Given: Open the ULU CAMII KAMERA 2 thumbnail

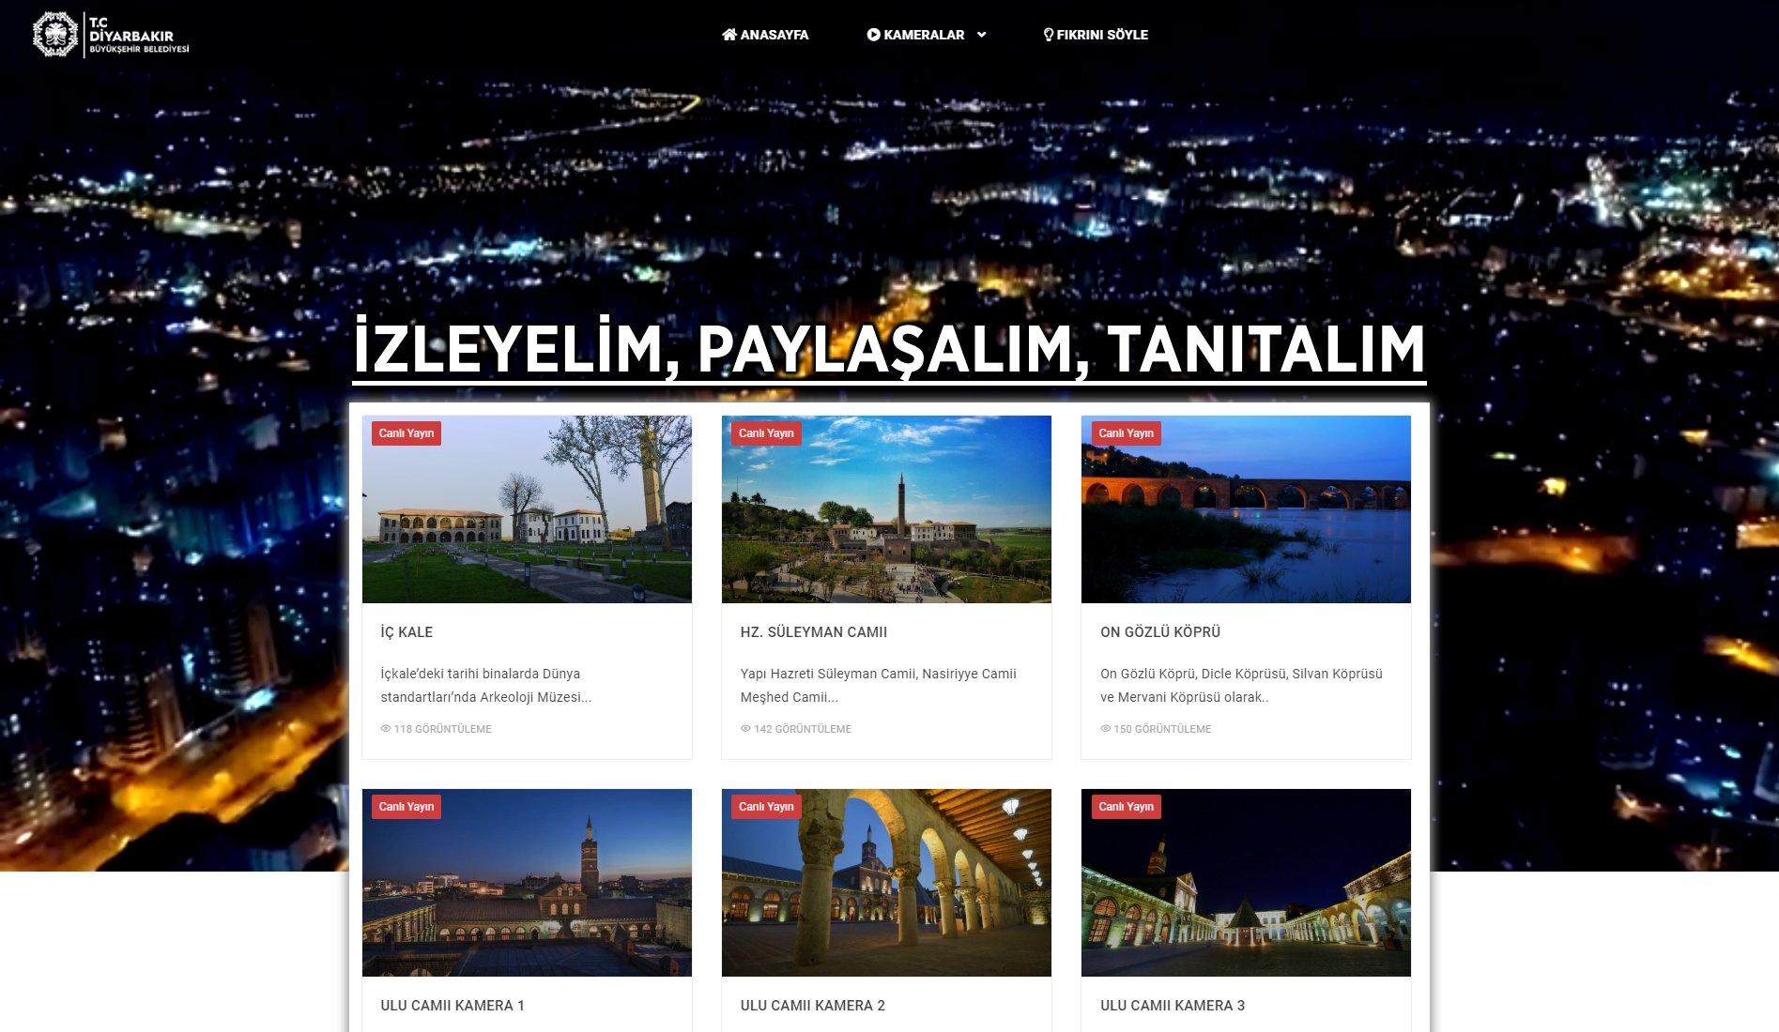Looking at the screenshot, I should (886, 883).
